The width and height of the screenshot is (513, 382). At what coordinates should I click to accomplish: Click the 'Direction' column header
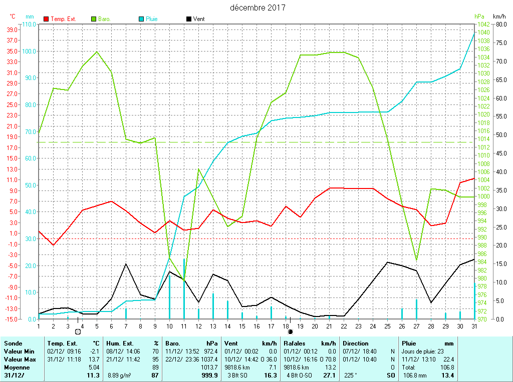(356, 343)
